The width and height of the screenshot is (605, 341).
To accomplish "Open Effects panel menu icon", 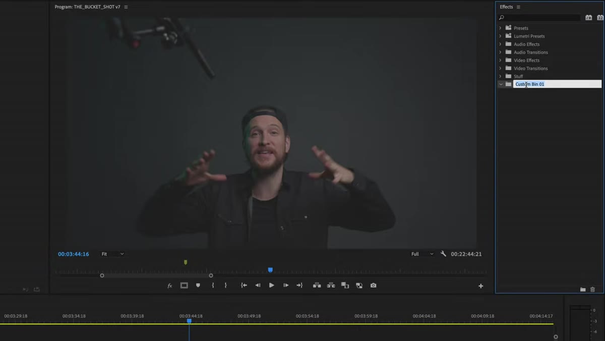I will pos(518,7).
